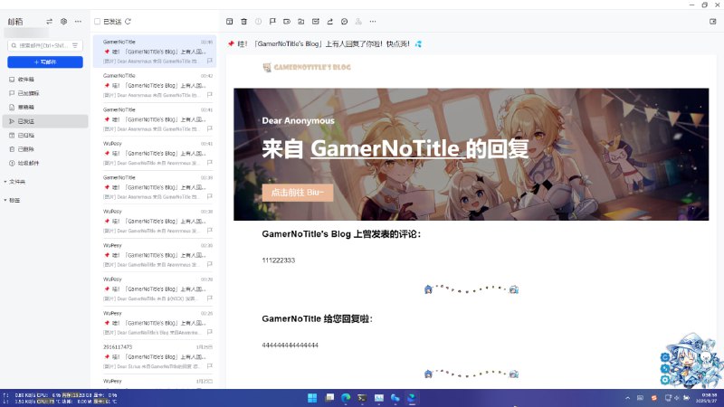Click the forward email arrow icon
724x407 pixels.
click(329, 21)
